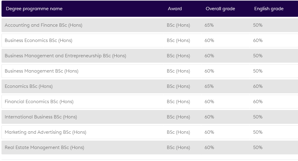Viewport: 298px width, 161px height.
Task: Click International Business BSc (Hons) programme name
Action: [x=41, y=117]
